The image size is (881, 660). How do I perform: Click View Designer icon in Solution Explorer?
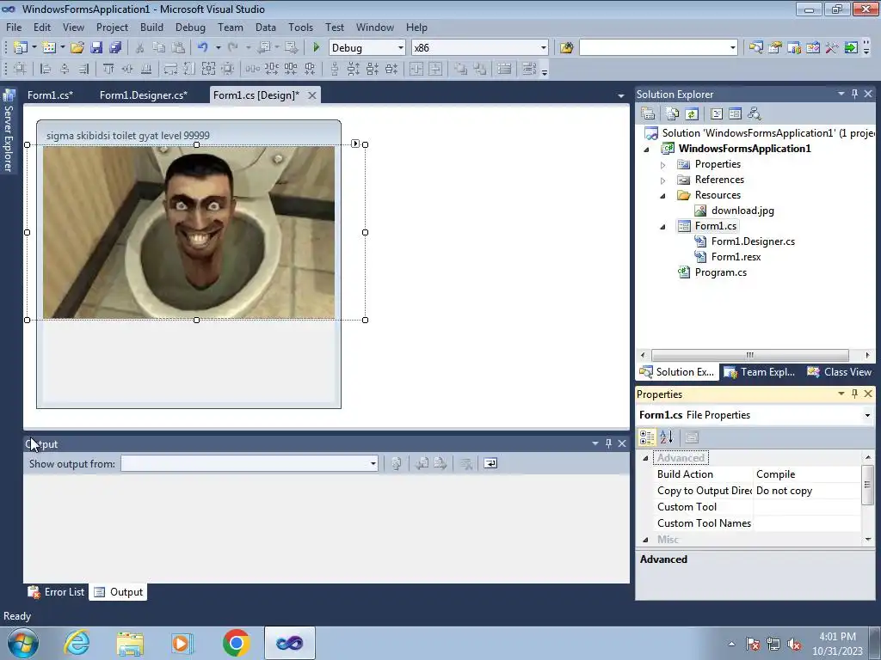pos(735,114)
